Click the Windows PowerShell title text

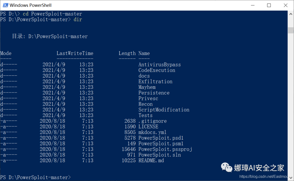click(x=30, y=5)
